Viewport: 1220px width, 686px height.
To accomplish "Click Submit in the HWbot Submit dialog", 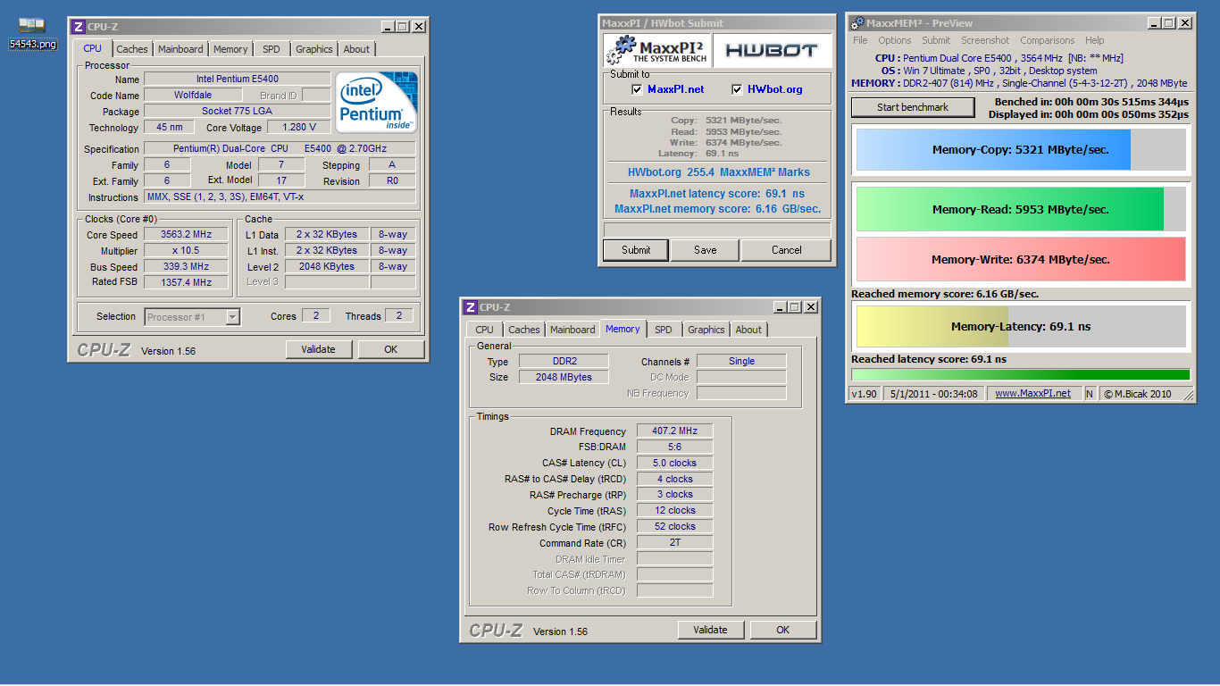I will click(636, 250).
